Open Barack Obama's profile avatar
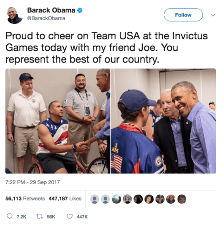 pos(15,15)
